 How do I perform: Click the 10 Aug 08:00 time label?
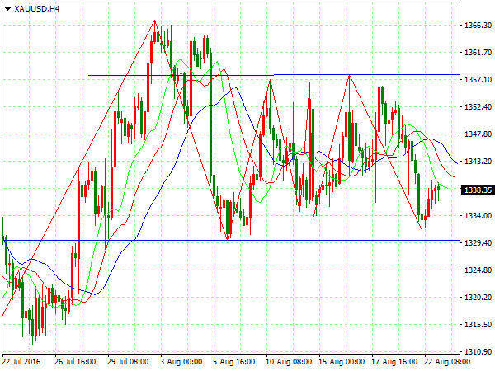289,362
